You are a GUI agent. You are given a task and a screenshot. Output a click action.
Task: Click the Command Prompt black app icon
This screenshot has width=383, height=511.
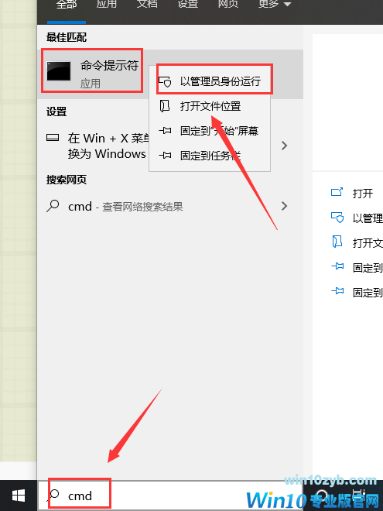pyautogui.click(x=59, y=70)
